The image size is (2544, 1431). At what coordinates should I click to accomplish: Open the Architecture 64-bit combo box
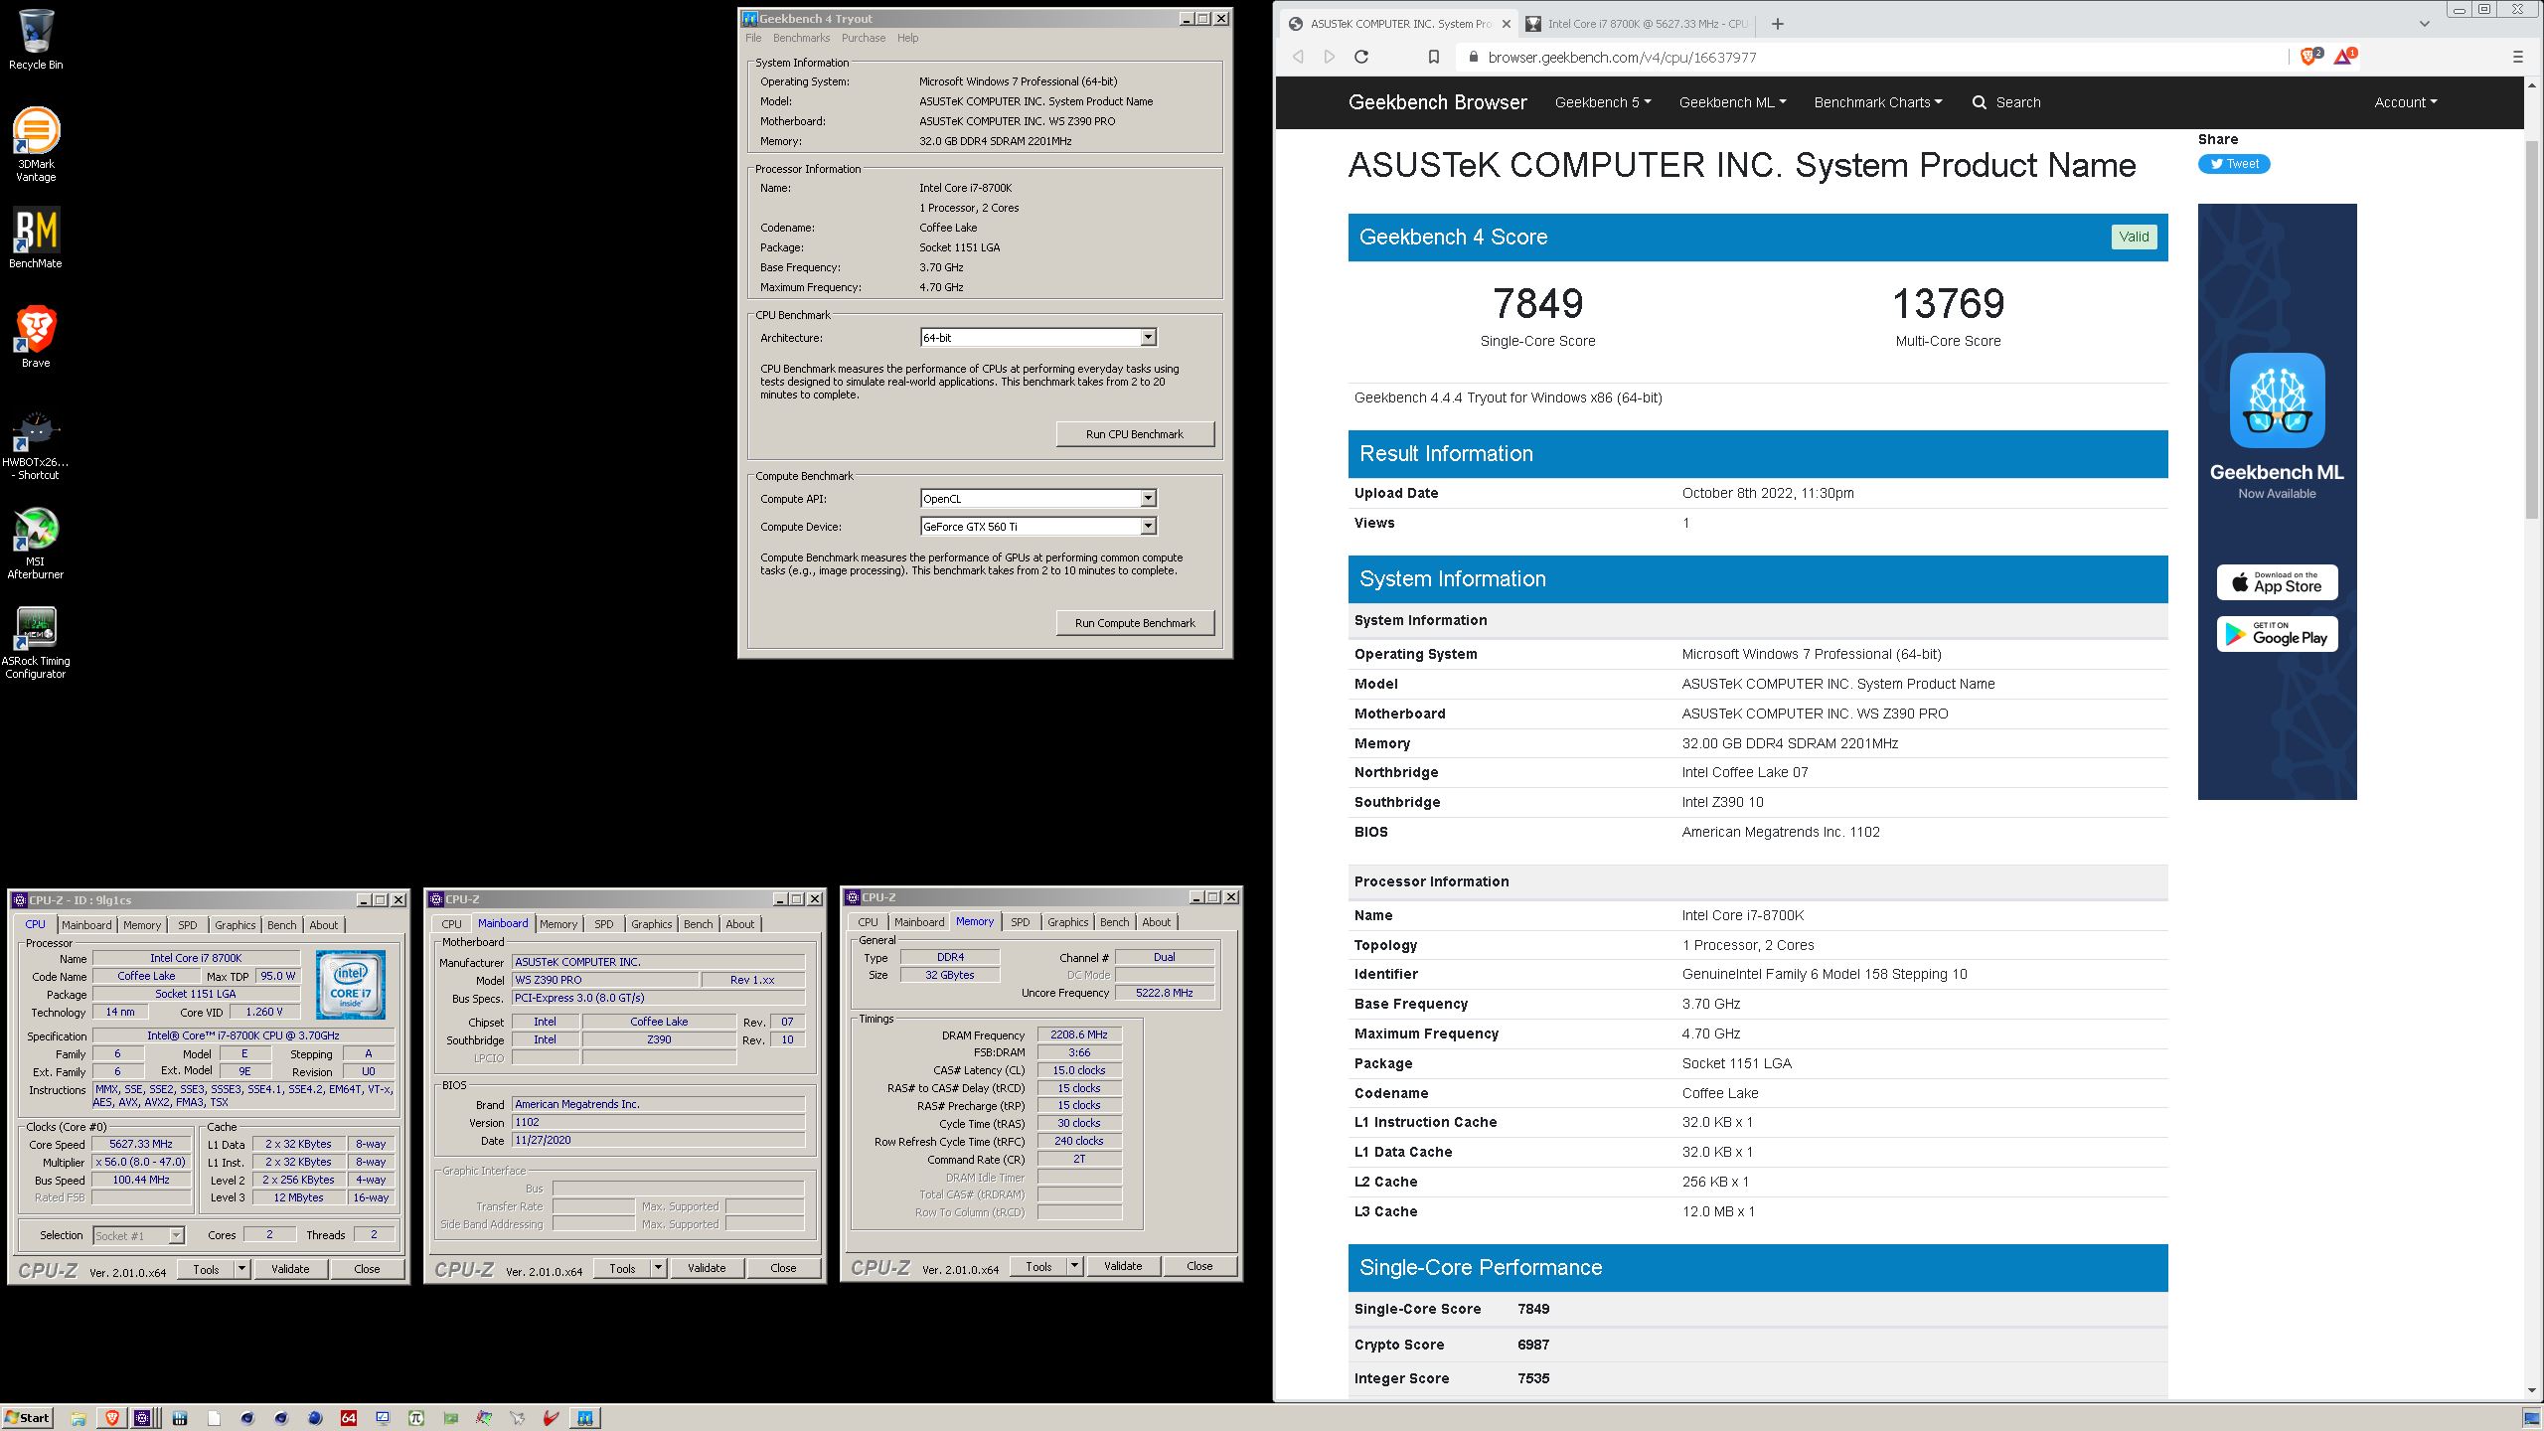[x=1038, y=338]
